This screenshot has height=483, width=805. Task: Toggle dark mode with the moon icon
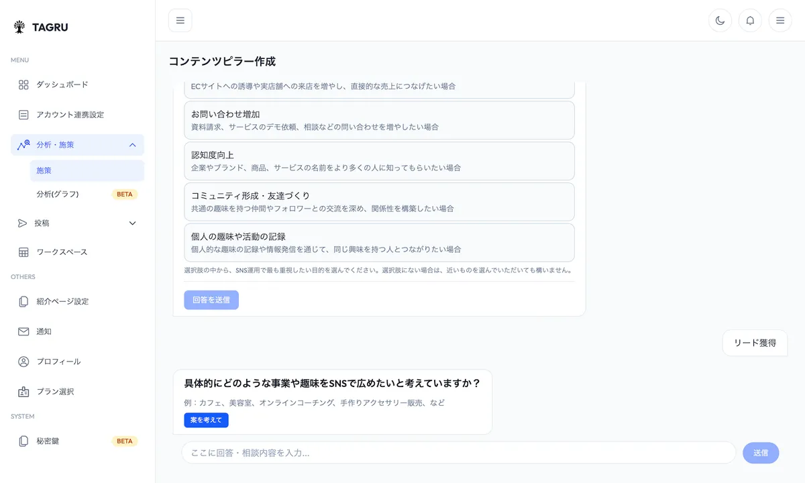(720, 20)
